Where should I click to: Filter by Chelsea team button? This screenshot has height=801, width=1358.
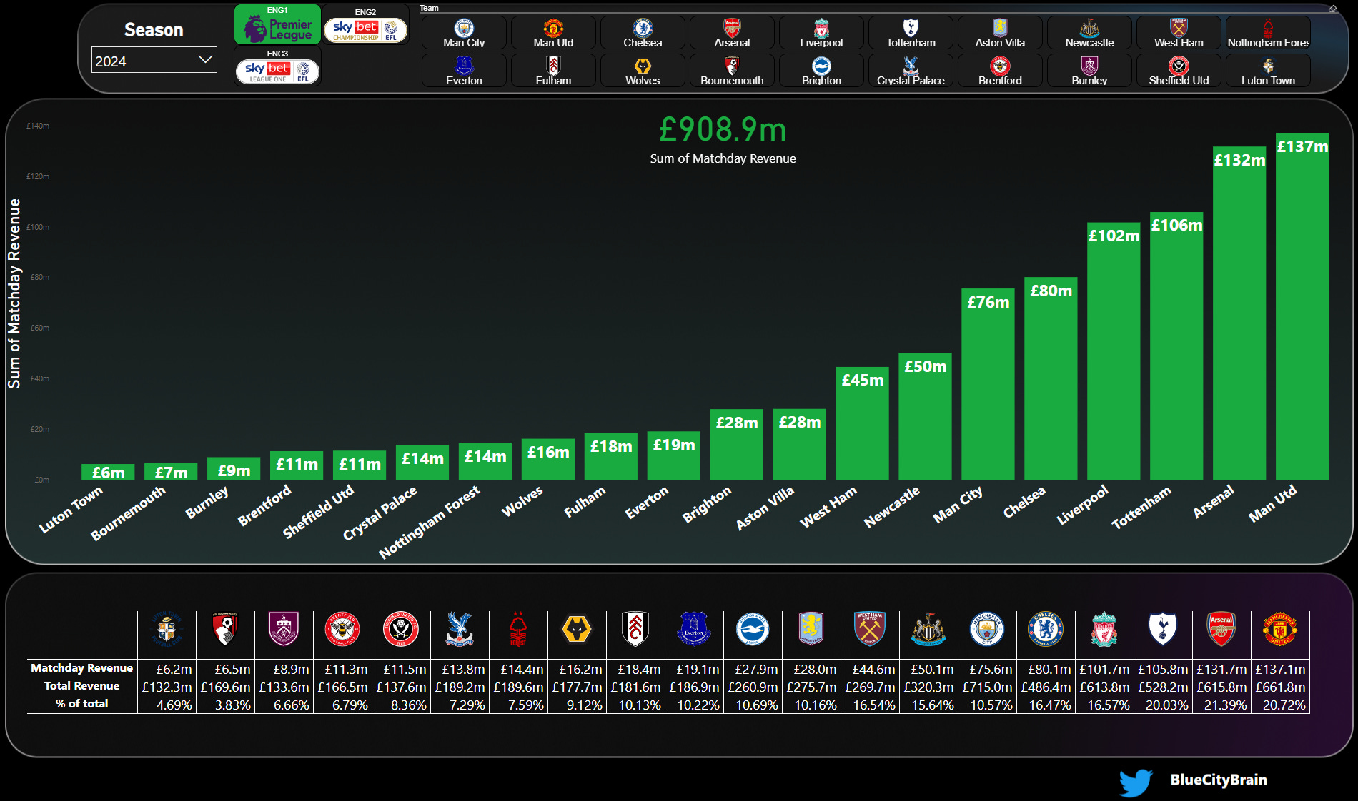[643, 33]
